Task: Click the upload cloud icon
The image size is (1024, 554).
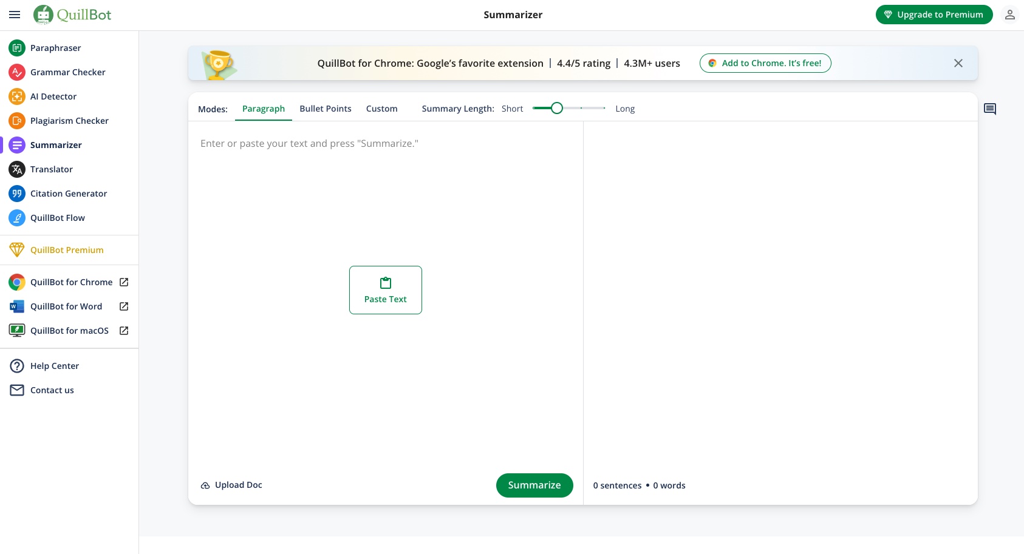Action: coord(205,485)
